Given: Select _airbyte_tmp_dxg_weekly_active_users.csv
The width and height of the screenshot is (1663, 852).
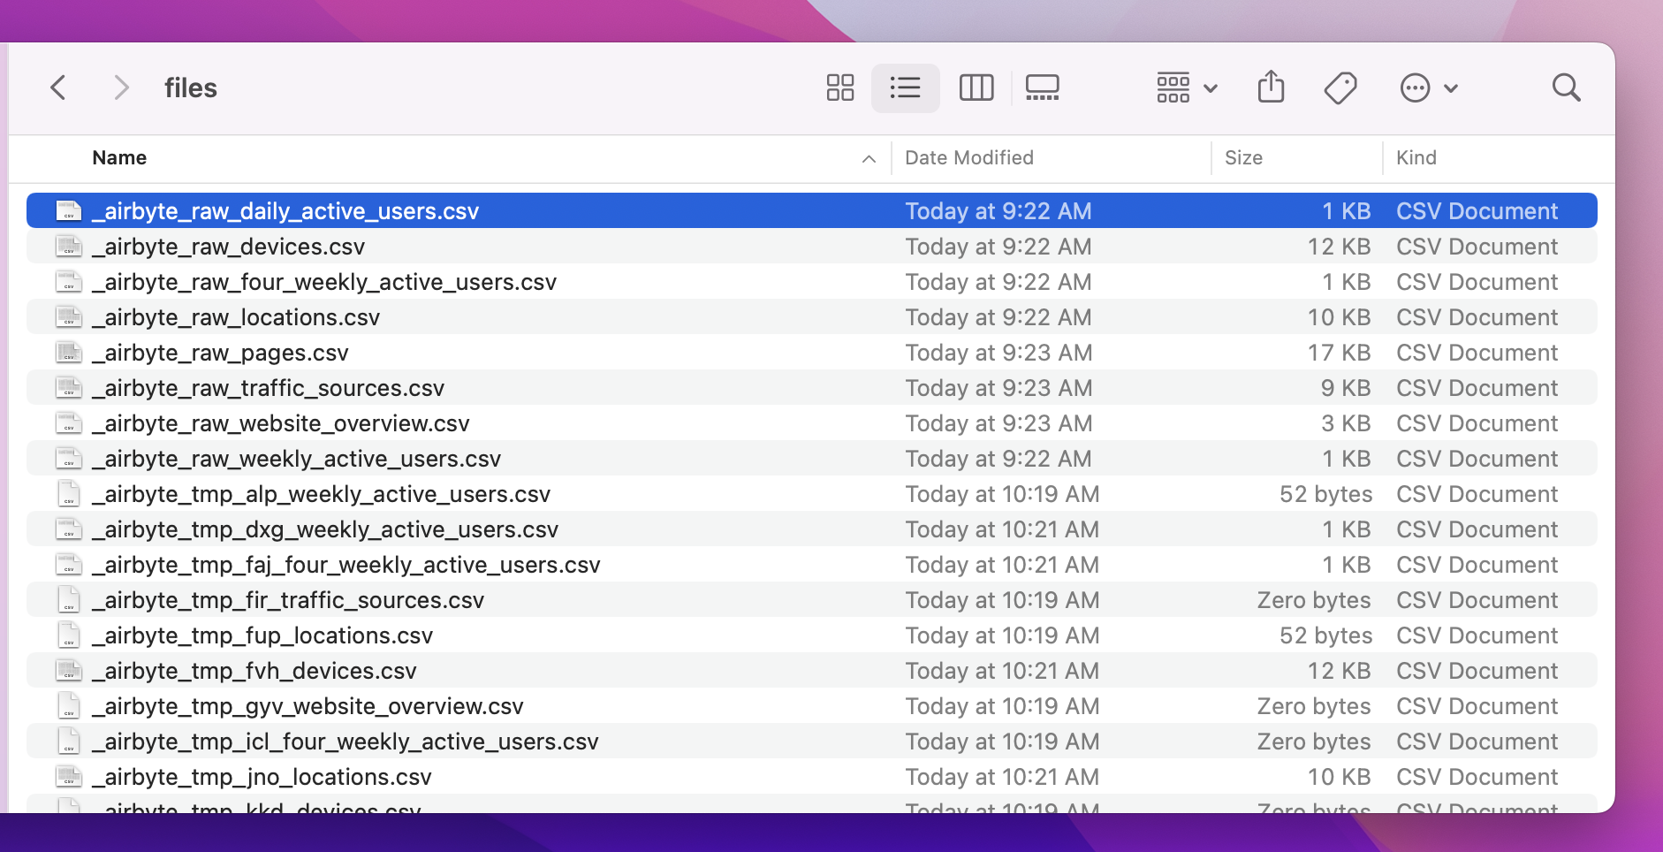Looking at the screenshot, I should (325, 529).
